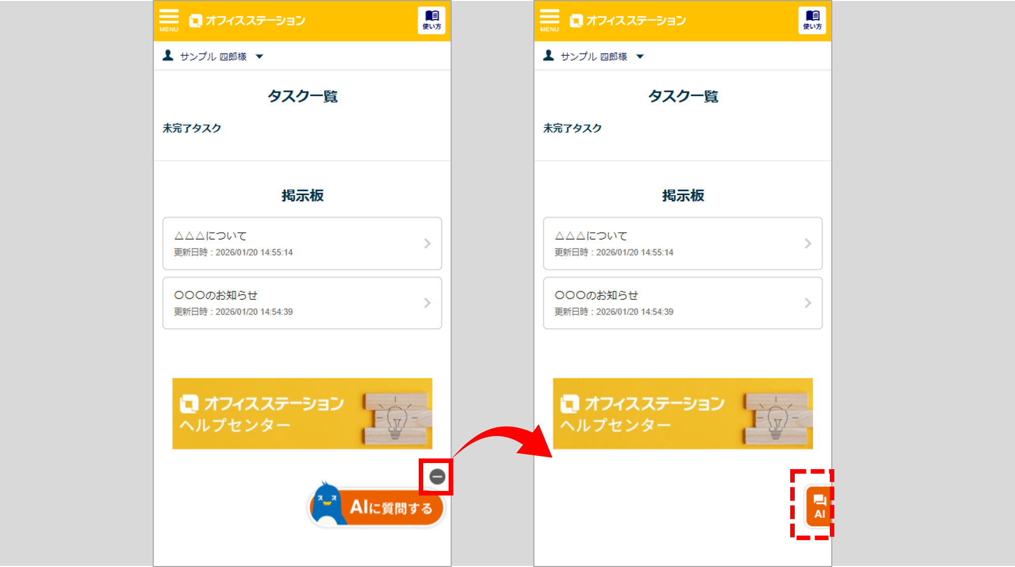The height and width of the screenshot is (567, 1015).
Task: Select the 未完了タスク heading on left
Action: 192,128
